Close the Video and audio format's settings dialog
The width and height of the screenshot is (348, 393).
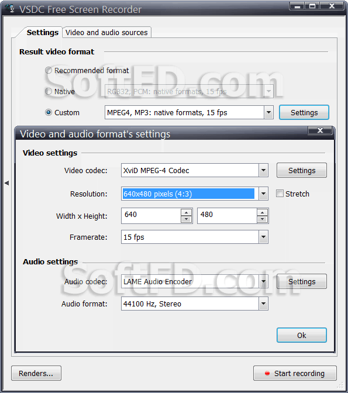320,130
